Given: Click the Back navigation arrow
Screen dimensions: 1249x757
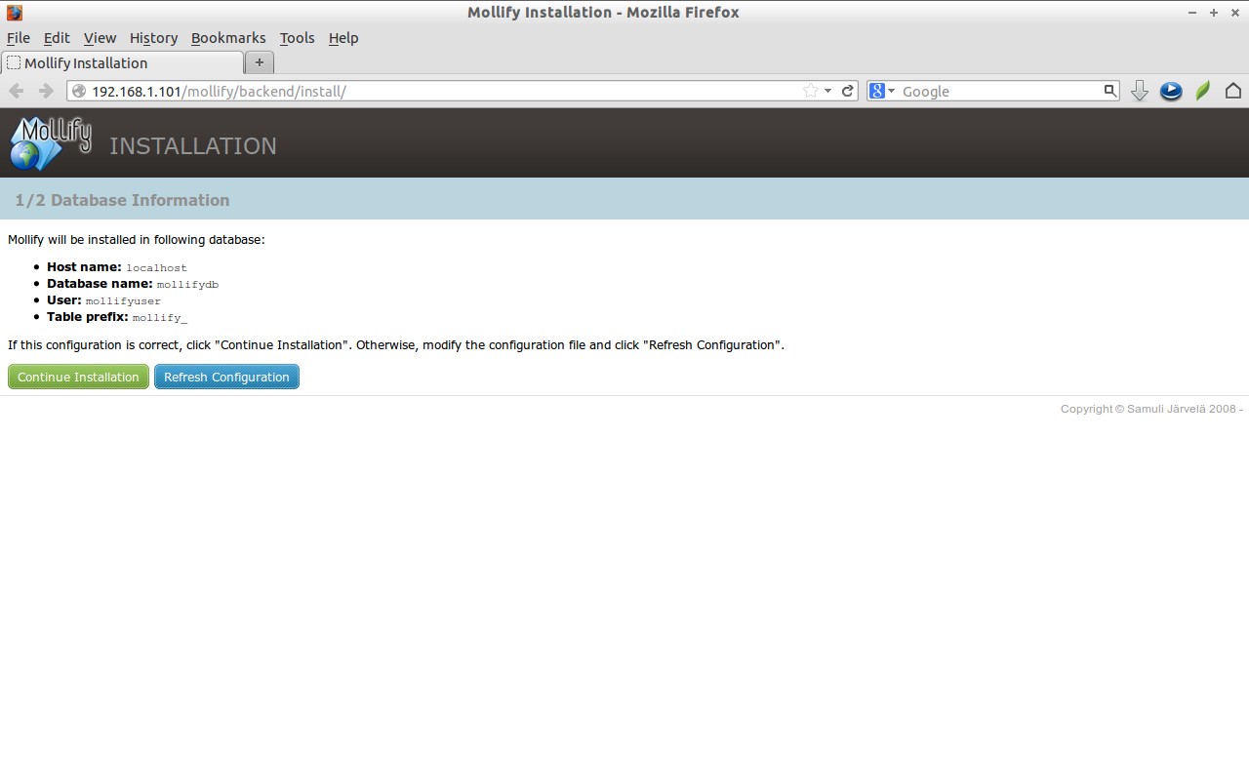Looking at the screenshot, I should click(17, 91).
